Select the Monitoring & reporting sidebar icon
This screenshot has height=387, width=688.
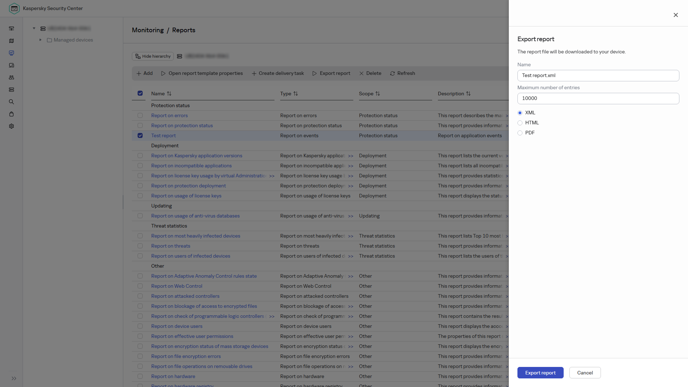pos(11,53)
